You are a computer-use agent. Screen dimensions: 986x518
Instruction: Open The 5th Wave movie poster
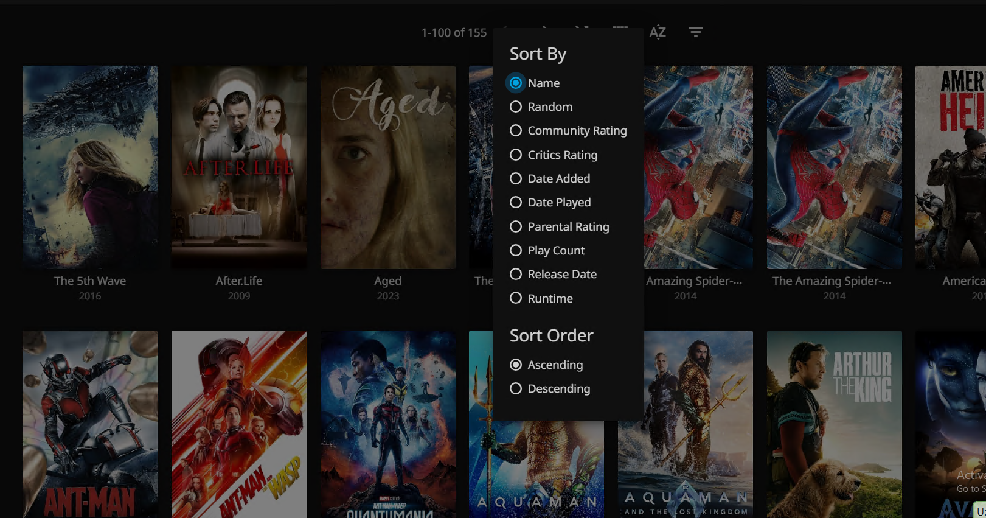click(90, 167)
